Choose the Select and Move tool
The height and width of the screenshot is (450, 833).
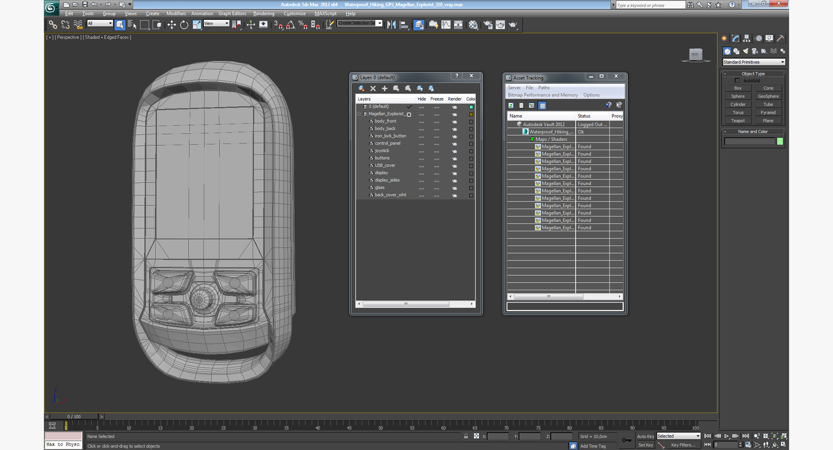(172, 25)
